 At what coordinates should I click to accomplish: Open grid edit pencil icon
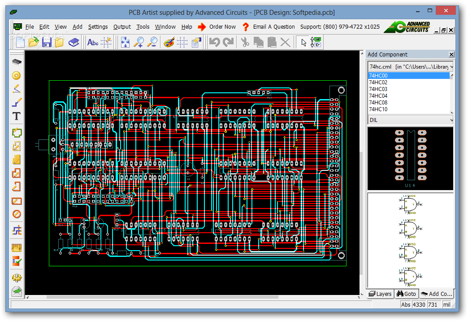click(x=106, y=42)
